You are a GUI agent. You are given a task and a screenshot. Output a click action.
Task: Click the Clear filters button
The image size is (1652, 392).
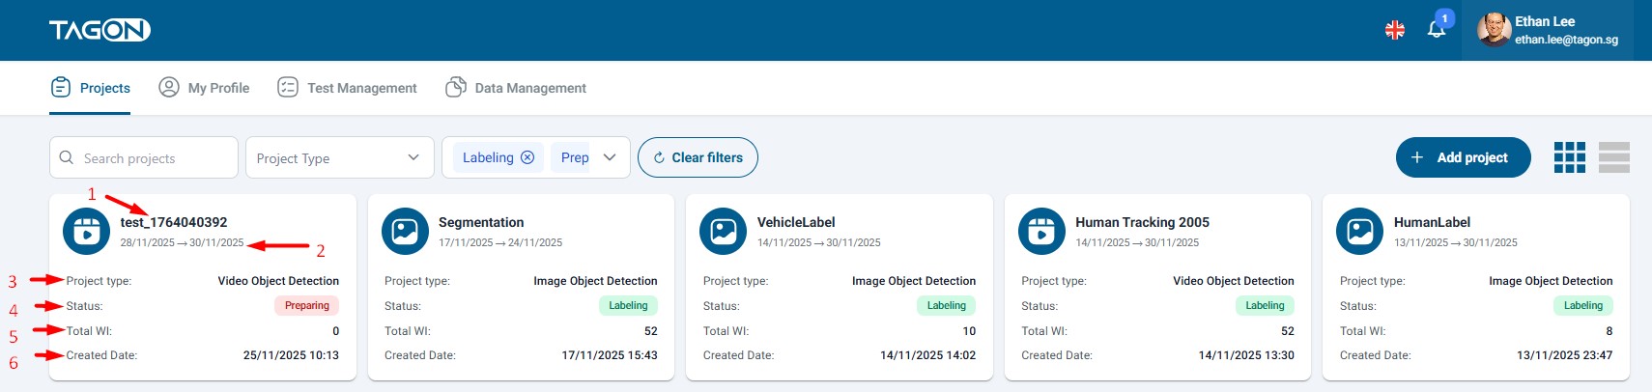[698, 157]
